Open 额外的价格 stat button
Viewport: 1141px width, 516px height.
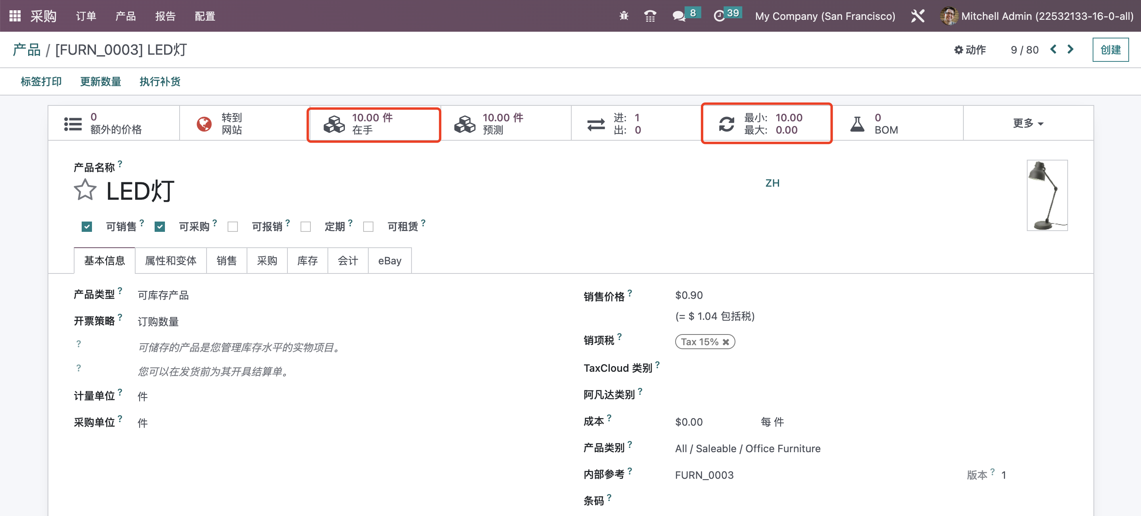[x=114, y=123]
